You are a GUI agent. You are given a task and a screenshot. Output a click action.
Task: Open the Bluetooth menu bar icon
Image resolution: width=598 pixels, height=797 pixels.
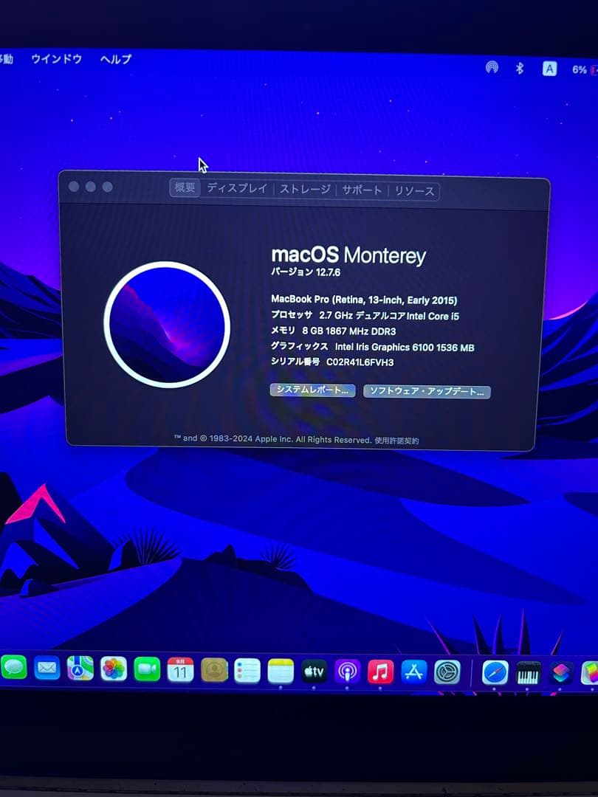519,68
